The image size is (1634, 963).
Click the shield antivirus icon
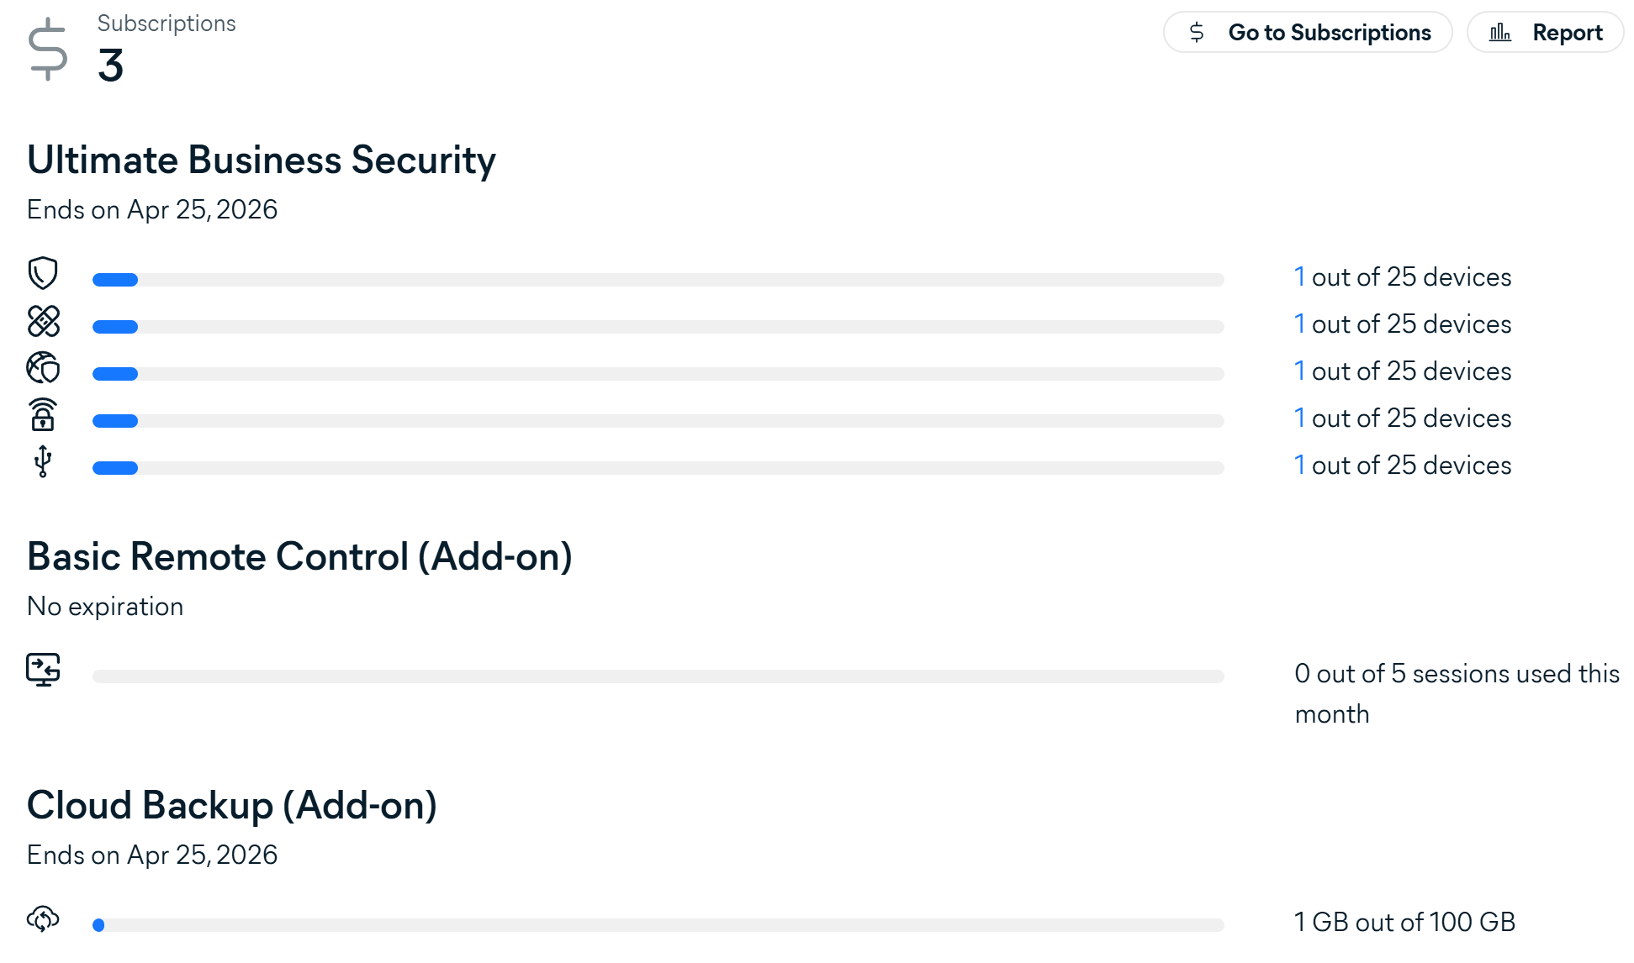(43, 274)
